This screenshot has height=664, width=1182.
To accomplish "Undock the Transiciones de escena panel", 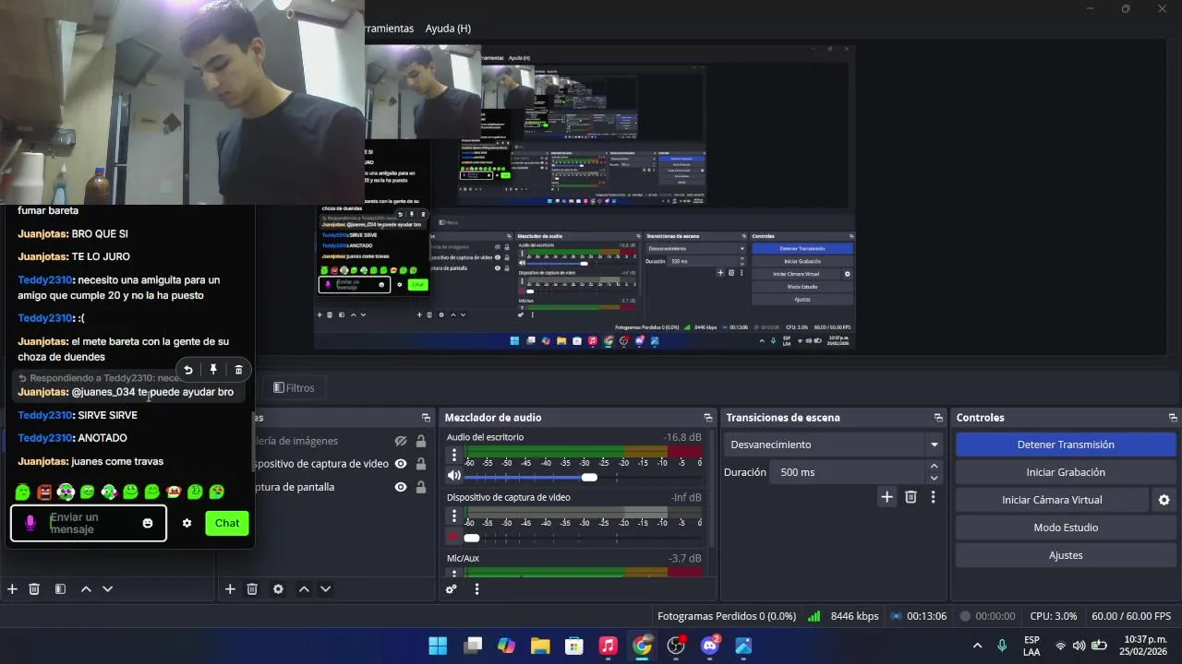I will (x=938, y=418).
